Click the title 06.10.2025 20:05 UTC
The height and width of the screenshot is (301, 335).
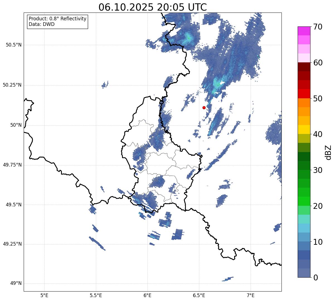point(153,7)
